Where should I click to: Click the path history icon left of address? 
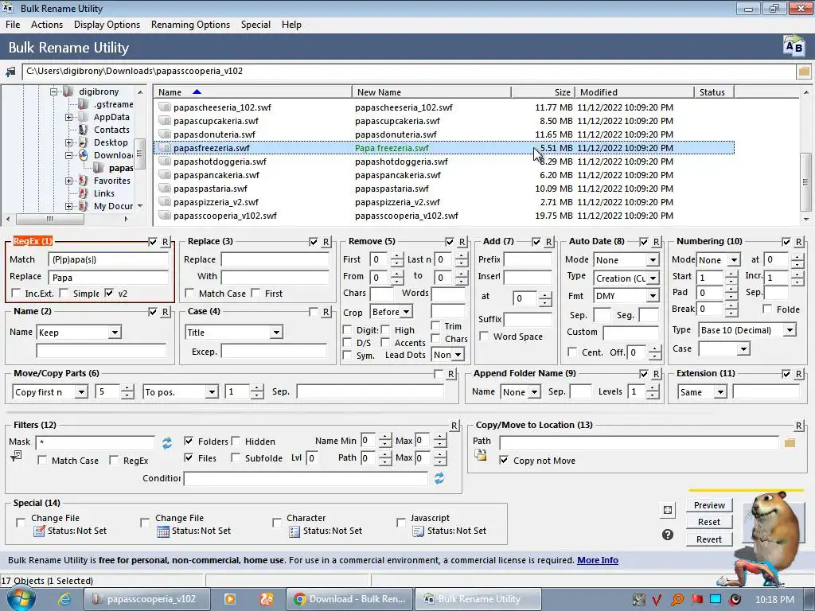point(10,71)
